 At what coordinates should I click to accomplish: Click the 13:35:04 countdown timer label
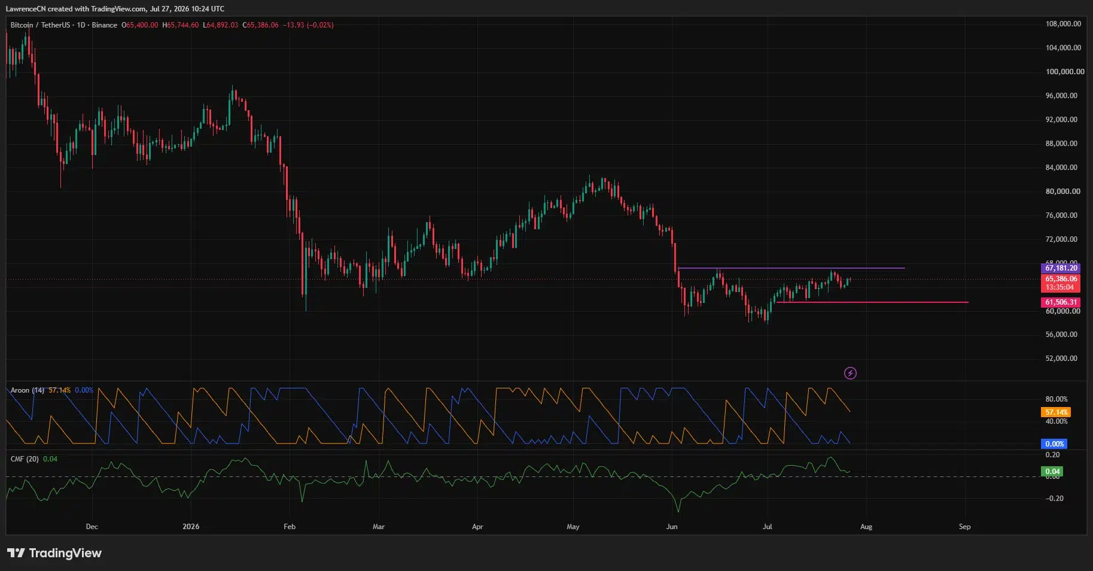pyautogui.click(x=1061, y=288)
